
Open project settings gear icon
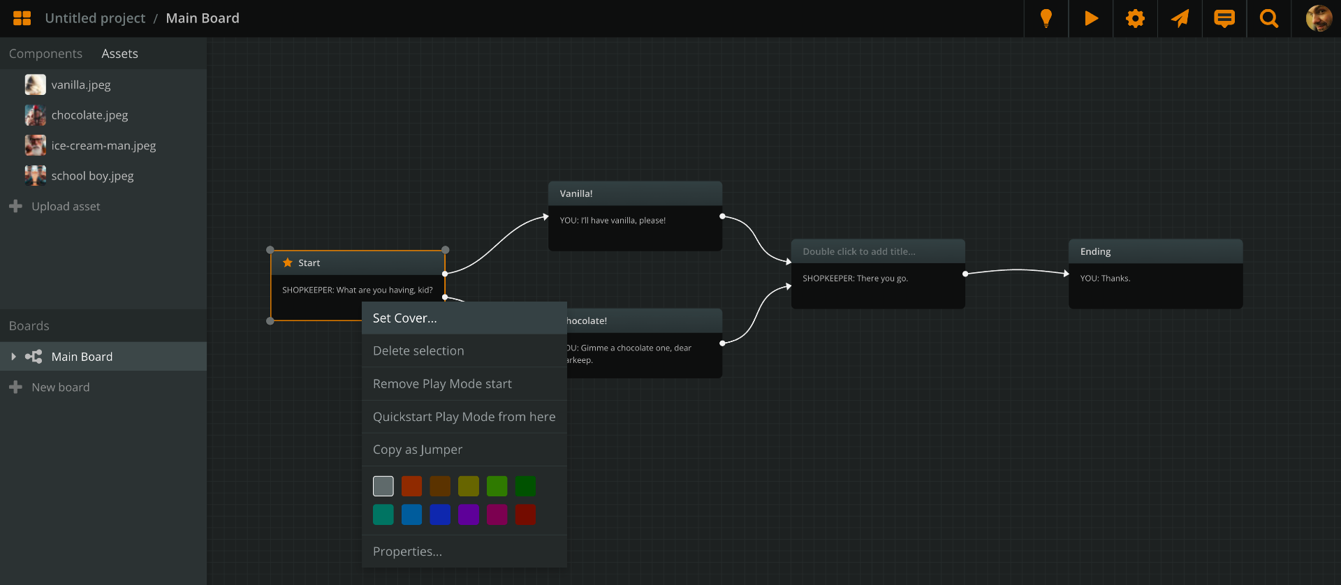pos(1135,18)
